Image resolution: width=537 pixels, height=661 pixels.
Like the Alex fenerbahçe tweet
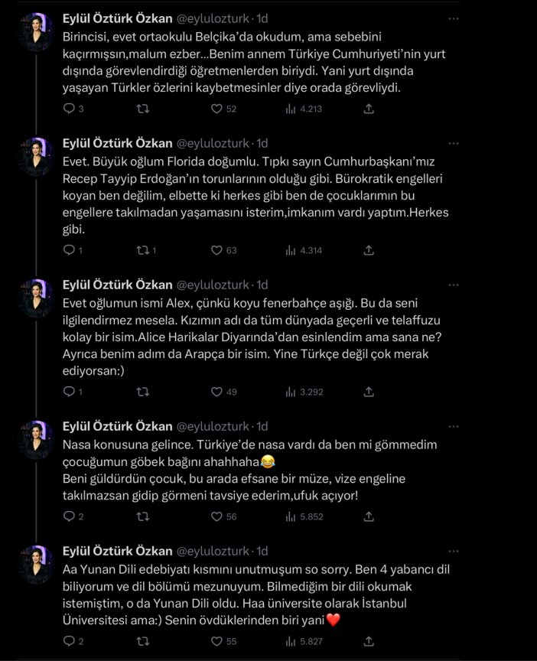216,392
